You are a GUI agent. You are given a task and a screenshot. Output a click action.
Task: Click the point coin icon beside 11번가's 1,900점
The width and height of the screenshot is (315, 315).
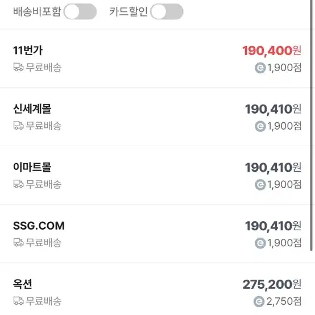[x=260, y=68]
